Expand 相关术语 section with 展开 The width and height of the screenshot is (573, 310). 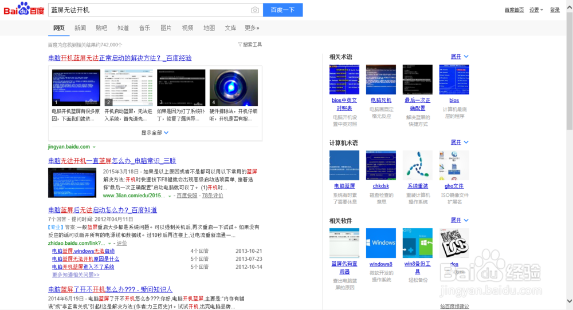460,57
